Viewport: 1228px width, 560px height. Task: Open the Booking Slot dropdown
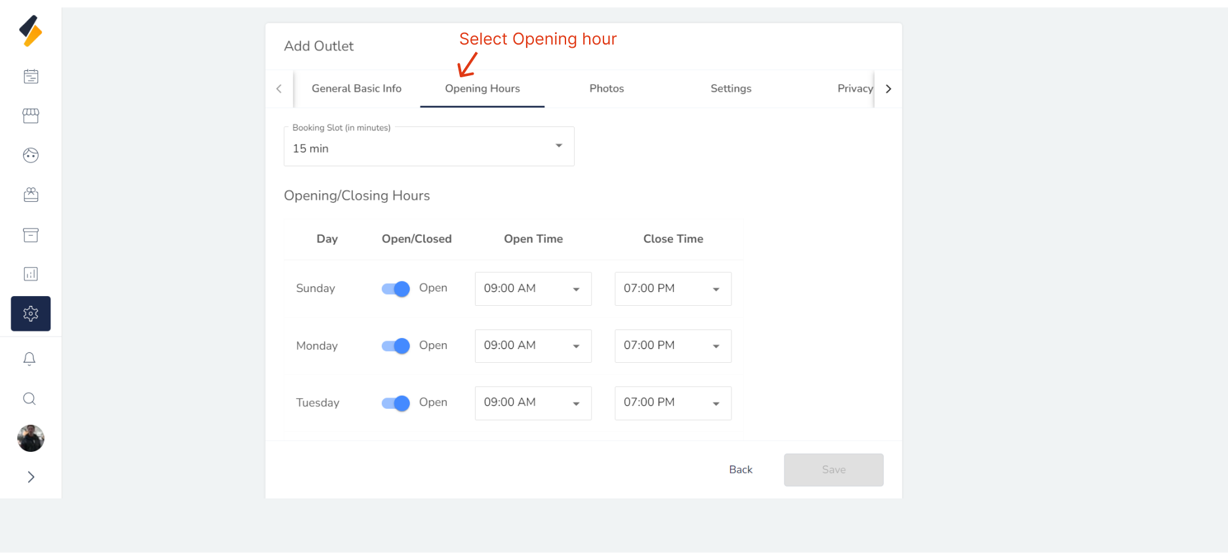tap(429, 147)
